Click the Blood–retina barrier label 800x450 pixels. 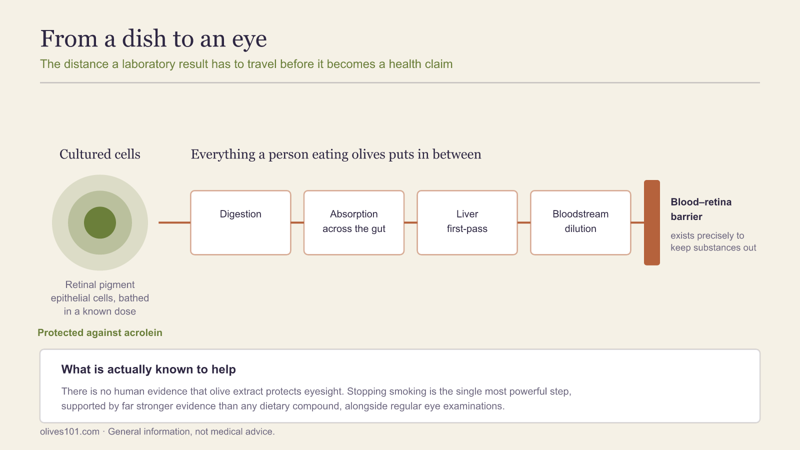(x=701, y=209)
